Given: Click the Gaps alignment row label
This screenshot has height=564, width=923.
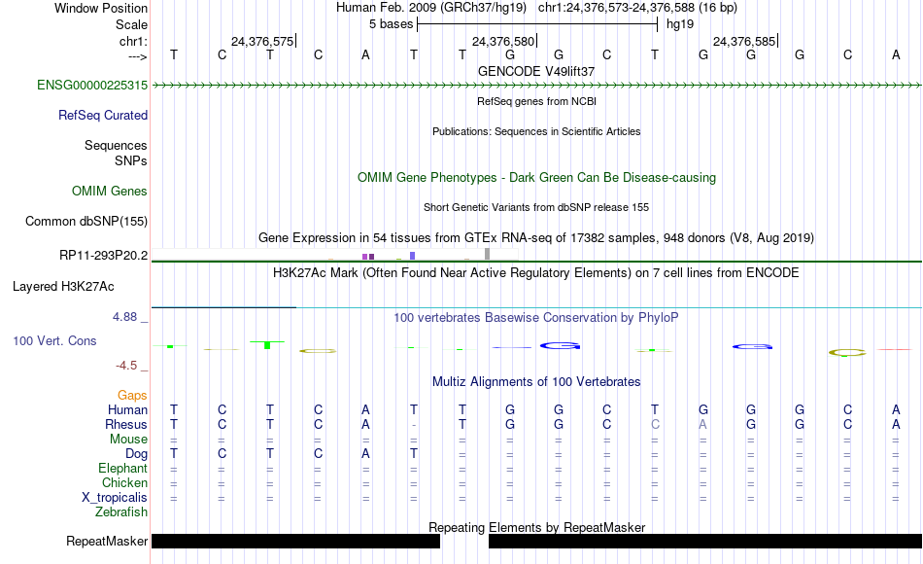Looking at the screenshot, I should click(132, 396).
